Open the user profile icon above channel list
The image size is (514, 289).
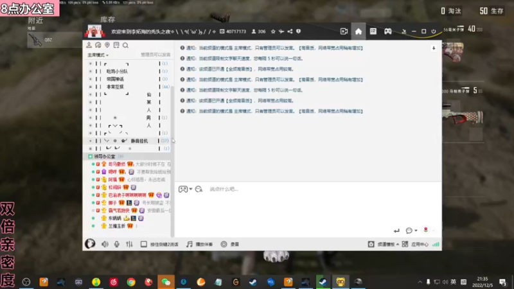point(89,45)
